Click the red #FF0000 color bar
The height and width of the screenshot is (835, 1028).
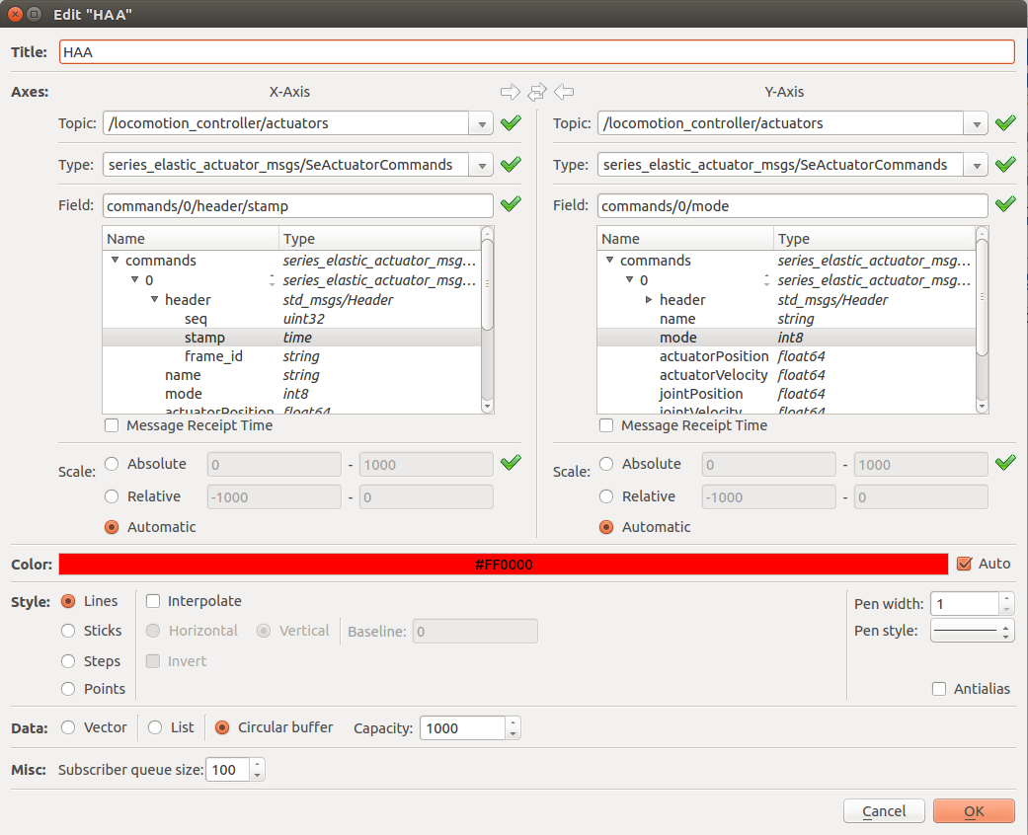coord(504,565)
